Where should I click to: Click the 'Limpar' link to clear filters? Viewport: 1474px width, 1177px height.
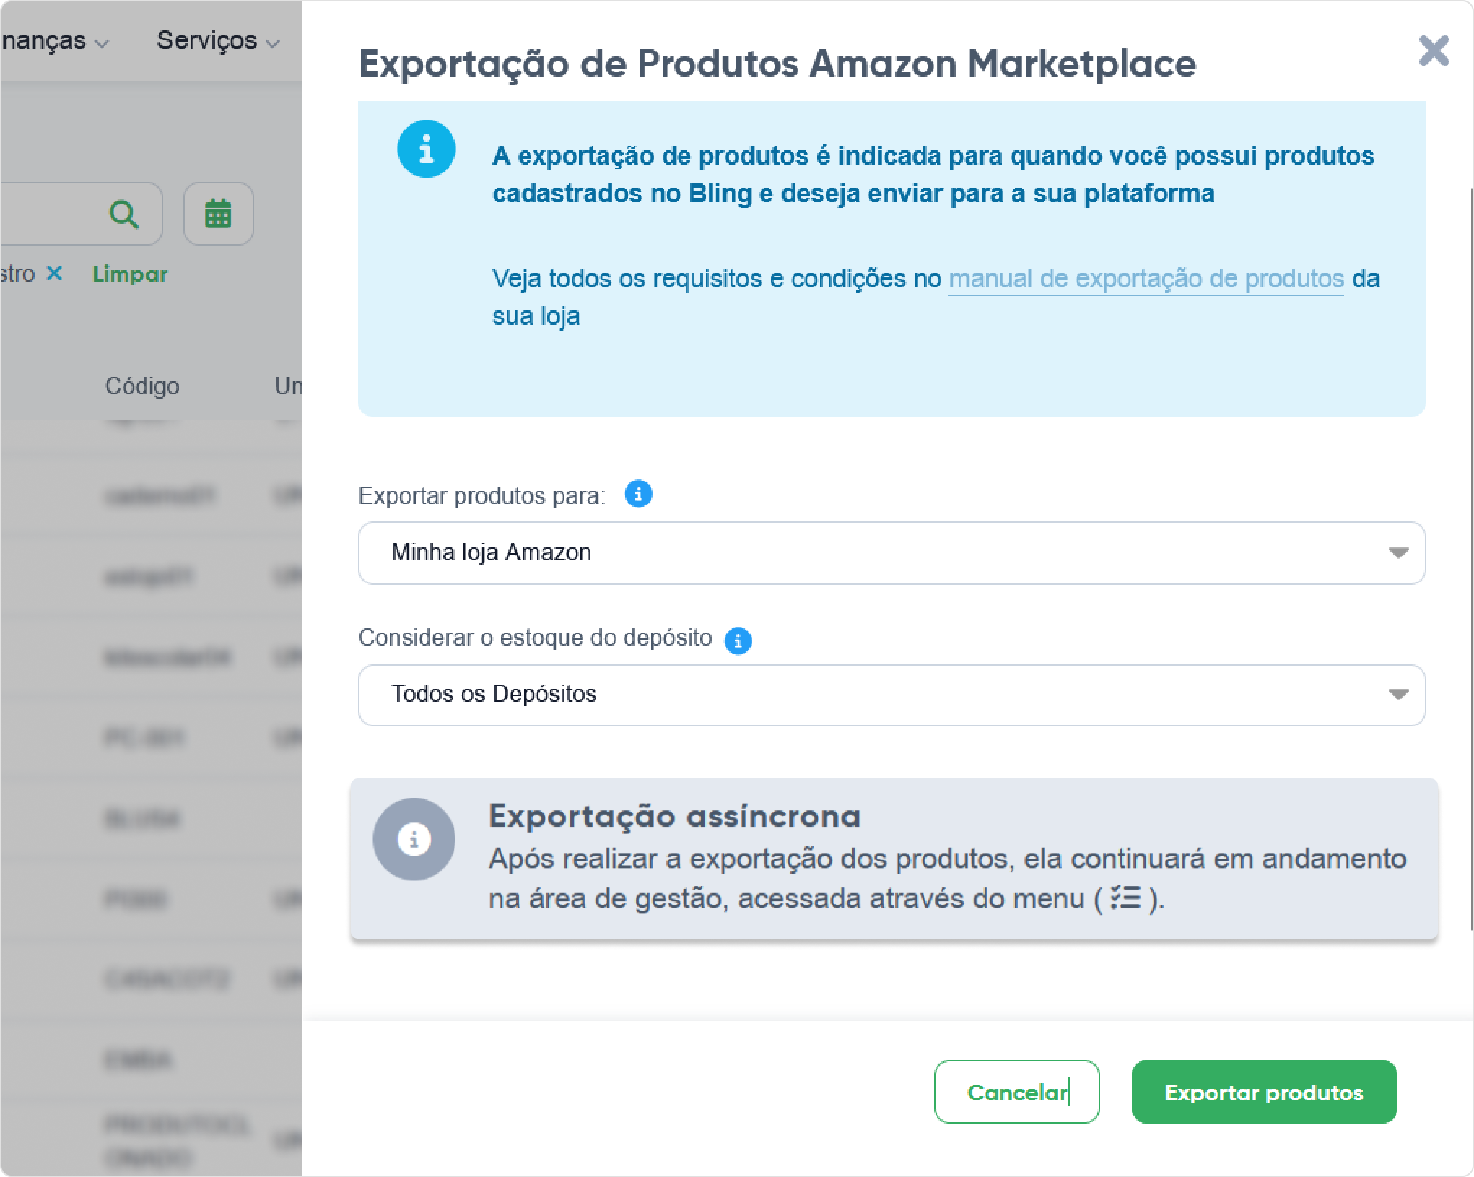coord(130,274)
